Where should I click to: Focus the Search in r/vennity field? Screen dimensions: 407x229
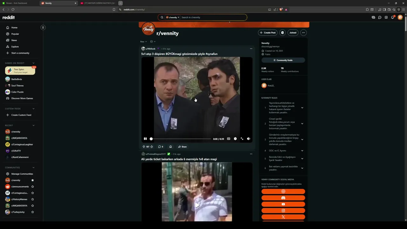click(x=213, y=17)
